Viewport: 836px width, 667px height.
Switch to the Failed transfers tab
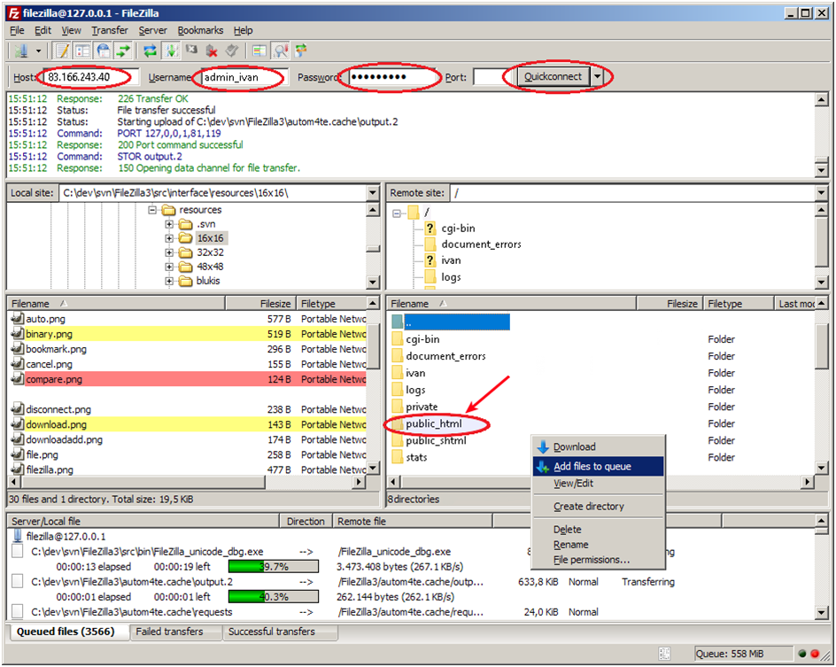(170, 632)
